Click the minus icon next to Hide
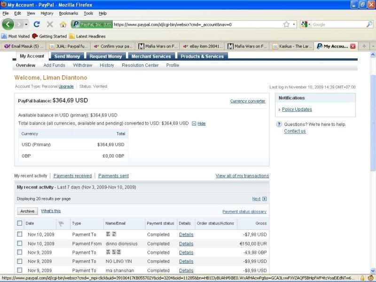Image resolution: width=376 pixels, height=282 pixels. pos(194,124)
